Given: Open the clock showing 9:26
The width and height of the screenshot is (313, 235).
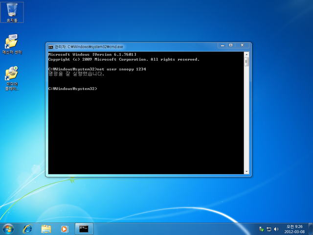Looking at the screenshot, I should point(294,229).
